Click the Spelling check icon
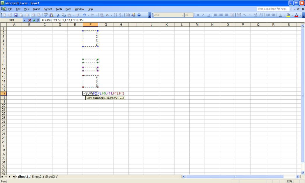305x183 pixels. pos(46,15)
